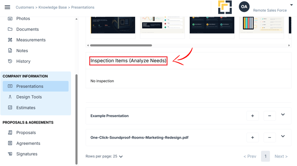The image size is (297, 166).
Task: Go to the next page with Next
Action: [281, 156]
